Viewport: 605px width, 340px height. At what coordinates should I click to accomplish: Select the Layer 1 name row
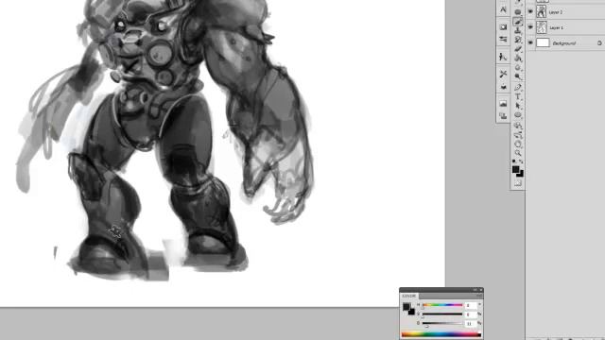point(556,27)
